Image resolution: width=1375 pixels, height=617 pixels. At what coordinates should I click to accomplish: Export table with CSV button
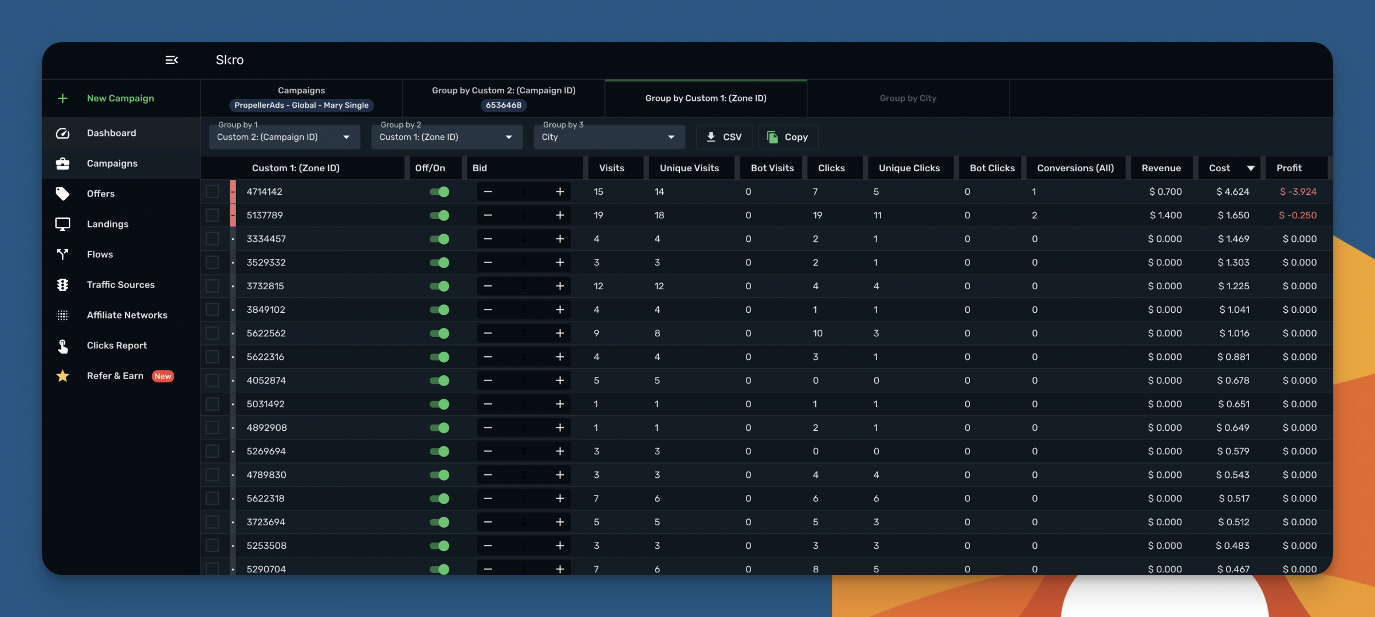[724, 137]
